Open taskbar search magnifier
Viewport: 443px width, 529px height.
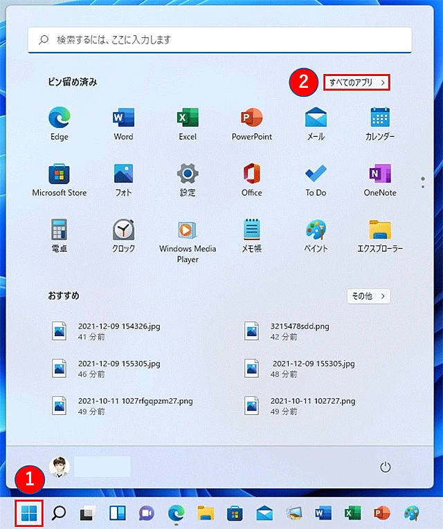point(59,513)
